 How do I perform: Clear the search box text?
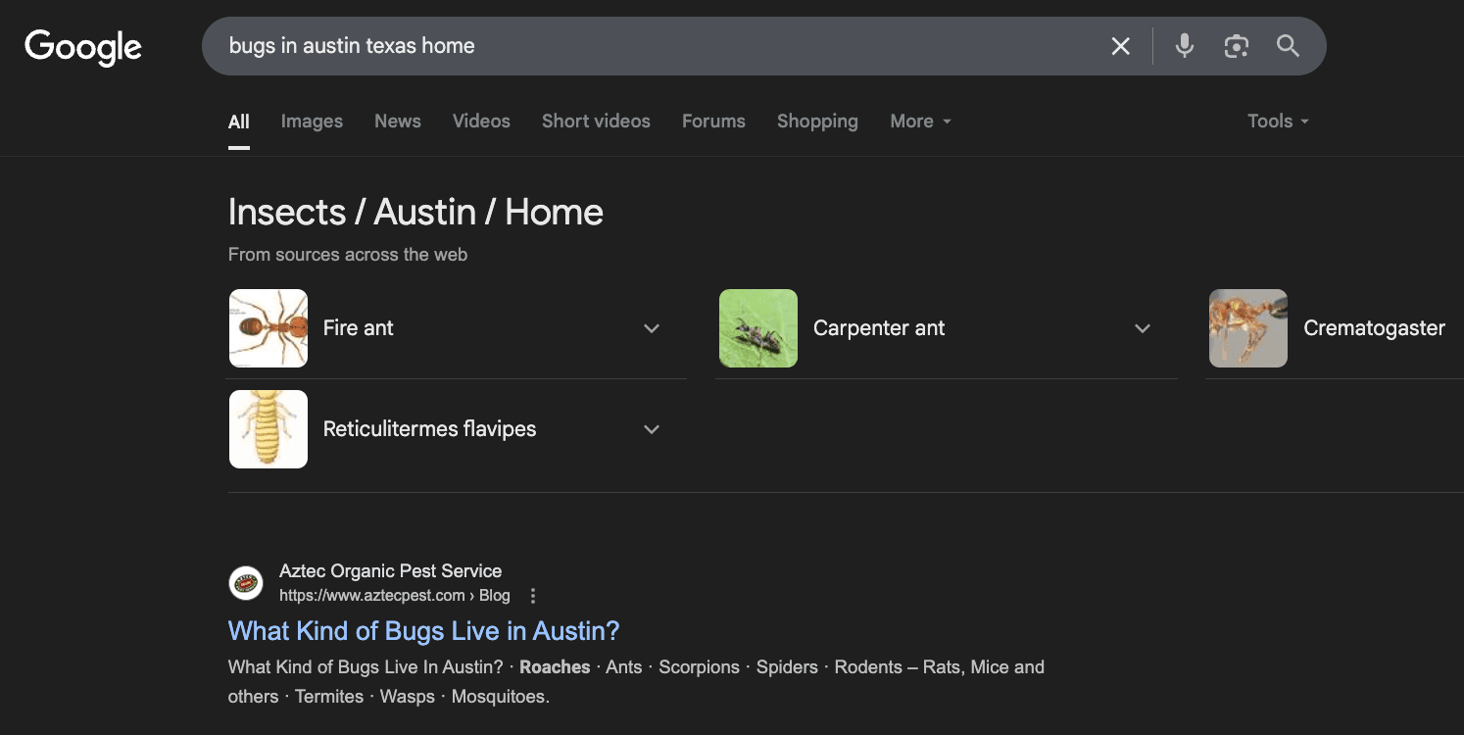pos(1120,46)
